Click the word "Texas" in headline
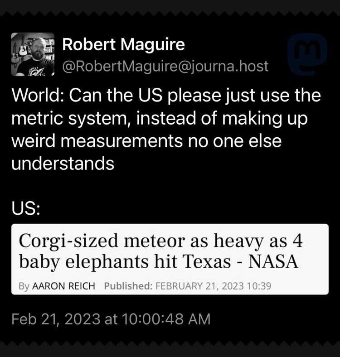The image size is (340, 357). click(214, 262)
